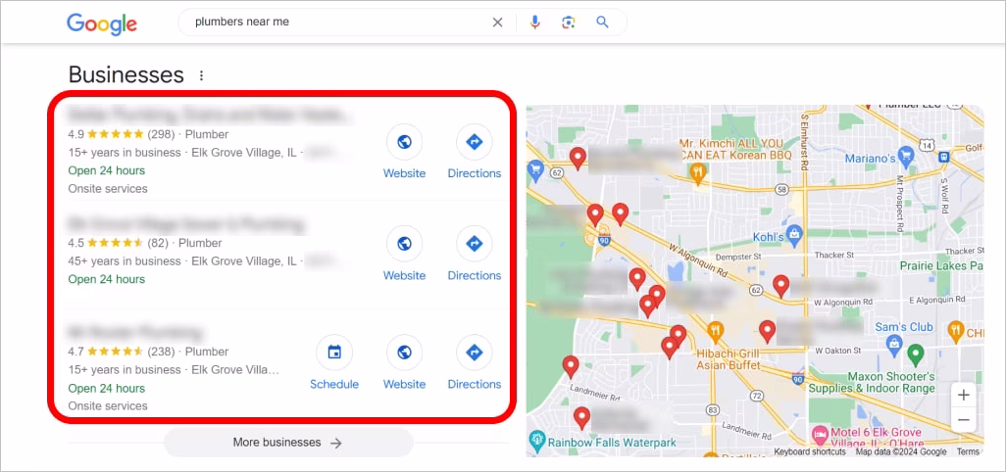Zoom out on the map
Image resolution: width=1006 pixels, height=472 pixels.
tap(963, 420)
